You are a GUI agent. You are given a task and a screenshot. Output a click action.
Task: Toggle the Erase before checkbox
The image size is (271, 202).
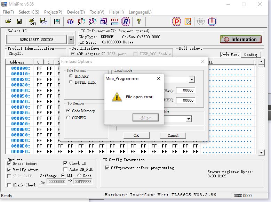coord(9,163)
